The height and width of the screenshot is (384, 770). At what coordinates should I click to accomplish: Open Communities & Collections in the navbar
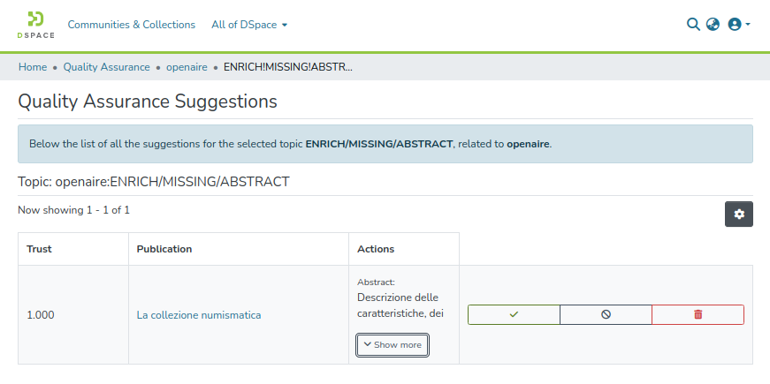(132, 25)
